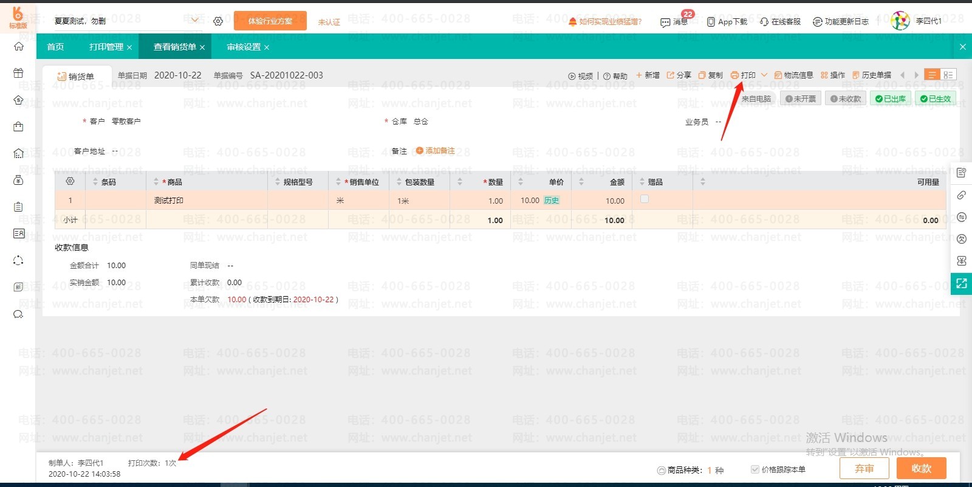Open the three-dot circle icon in left sidebar

click(x=18, y=260)
